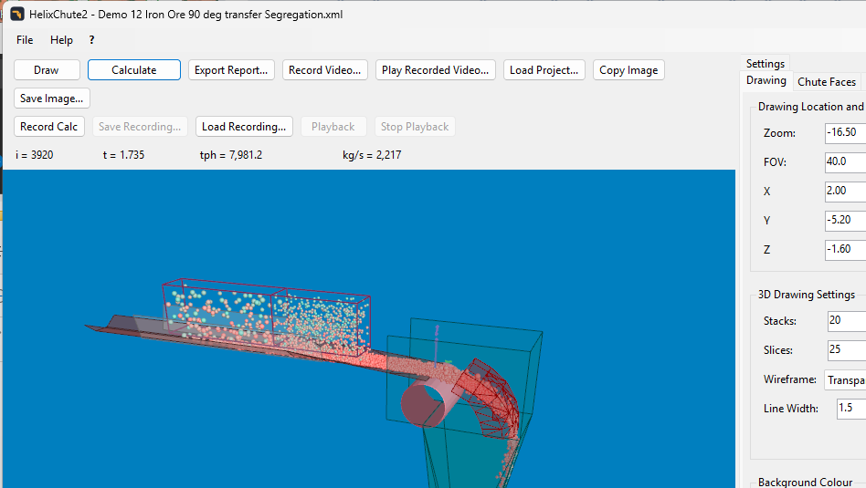The height and width of the screenshot is (488, 866).
Task: Click the tph = 7,981.2 readout
Action: tap(231, 155)
